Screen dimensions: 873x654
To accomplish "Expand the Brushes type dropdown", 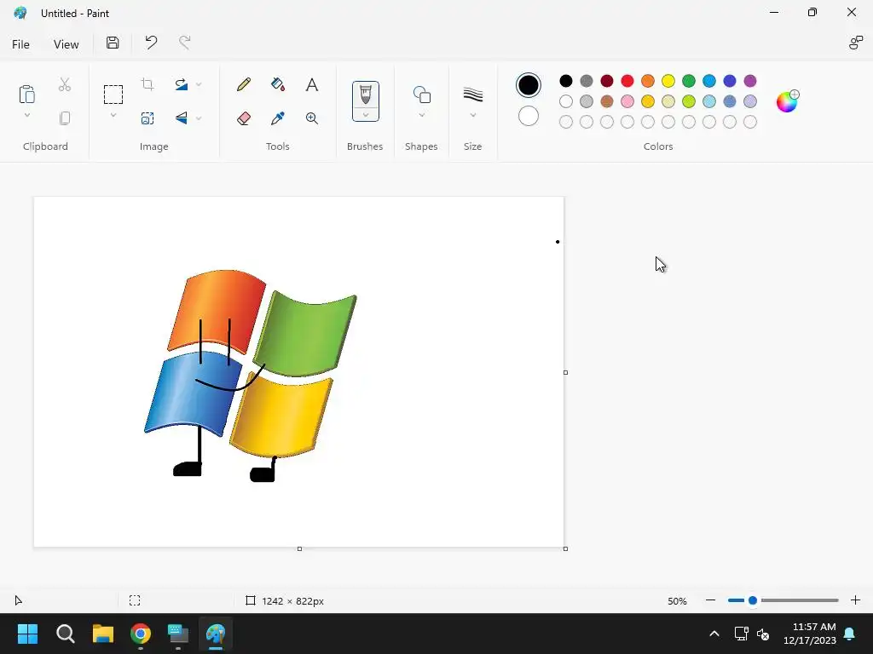I will pyautogui.click(x=365, y=115).
